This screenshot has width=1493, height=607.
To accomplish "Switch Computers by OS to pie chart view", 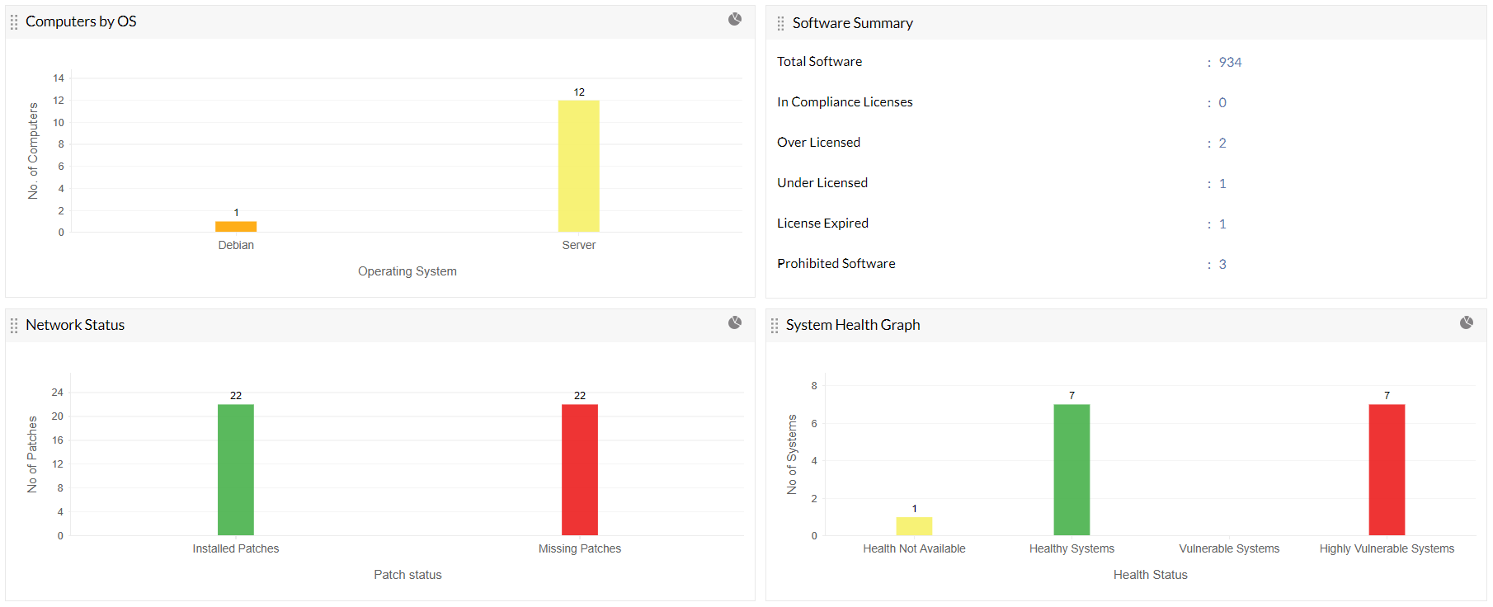I will tap(734, 19).
